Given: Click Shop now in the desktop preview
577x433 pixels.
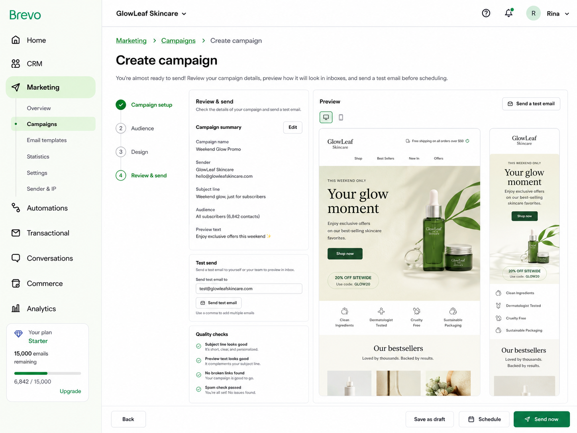Looking at the screenshot, I should click(345, 254).
